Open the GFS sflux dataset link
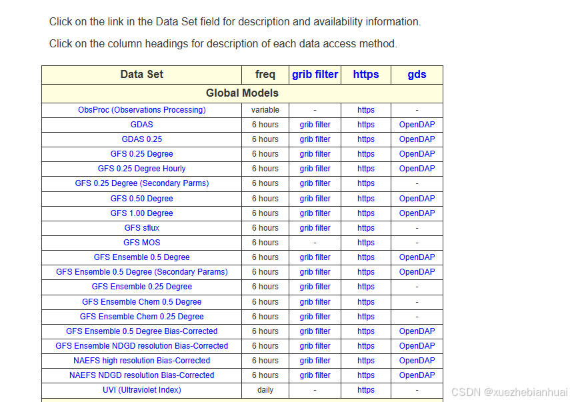Viewport: 570px width, 402px height. (x=141, y=227)
